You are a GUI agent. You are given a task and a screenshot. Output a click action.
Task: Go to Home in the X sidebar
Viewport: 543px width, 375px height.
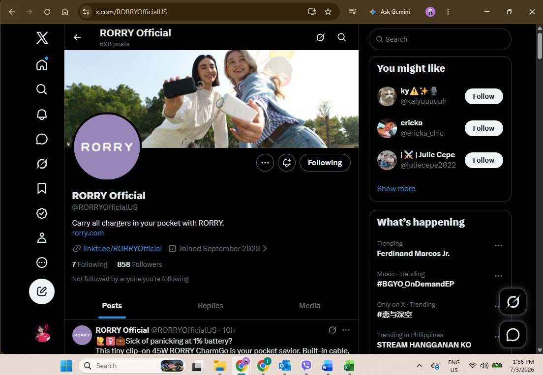click(x=42, y=65)
